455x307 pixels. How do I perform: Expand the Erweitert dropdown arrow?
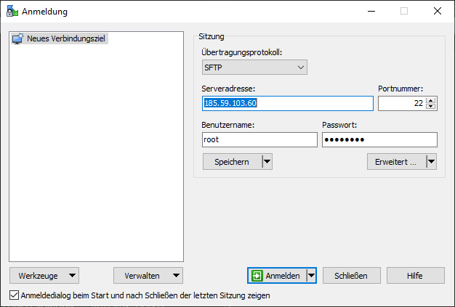click(x=432, y=162)
